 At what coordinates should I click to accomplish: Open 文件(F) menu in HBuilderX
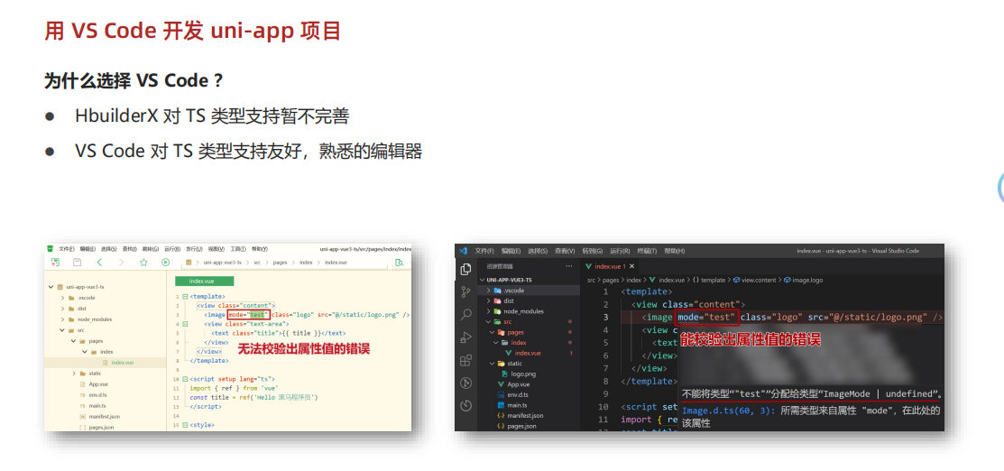[67, 249]
